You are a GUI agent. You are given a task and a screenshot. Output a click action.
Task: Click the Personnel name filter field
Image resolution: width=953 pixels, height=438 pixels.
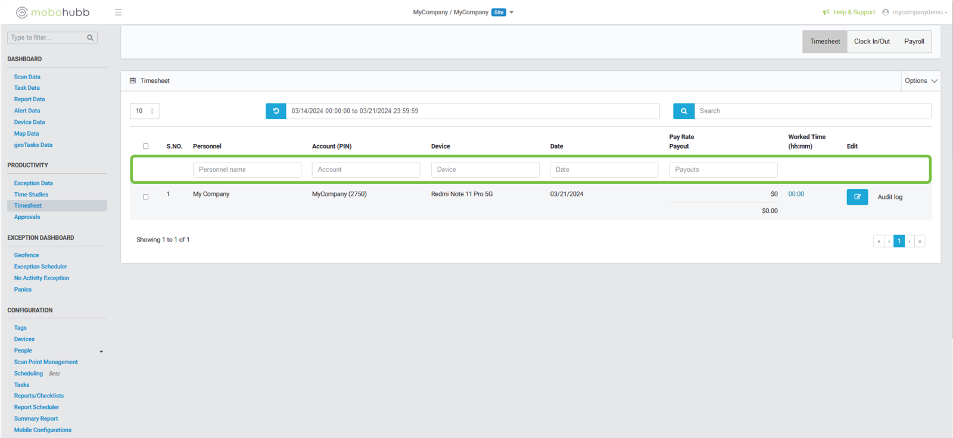247,170
